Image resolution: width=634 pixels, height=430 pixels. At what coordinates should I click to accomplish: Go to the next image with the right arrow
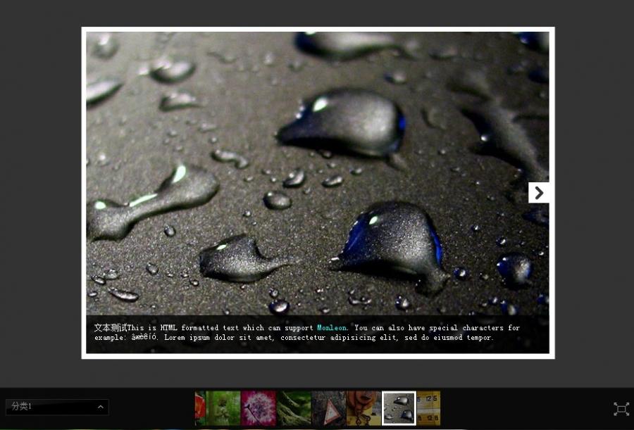[x=539, y=193]
